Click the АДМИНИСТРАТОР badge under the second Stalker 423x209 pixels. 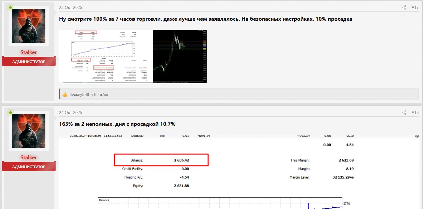[29, 166]
